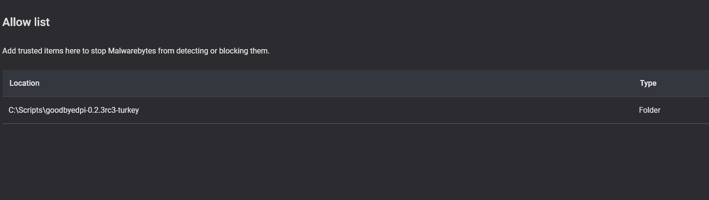This screenshot has width=709, height=200.
Task: Click the 'detecting or blocking them' phrase
Action: [223, 51]
